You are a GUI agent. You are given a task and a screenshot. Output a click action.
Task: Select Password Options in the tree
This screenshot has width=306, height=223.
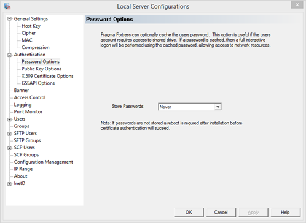(x=41, y=62)
